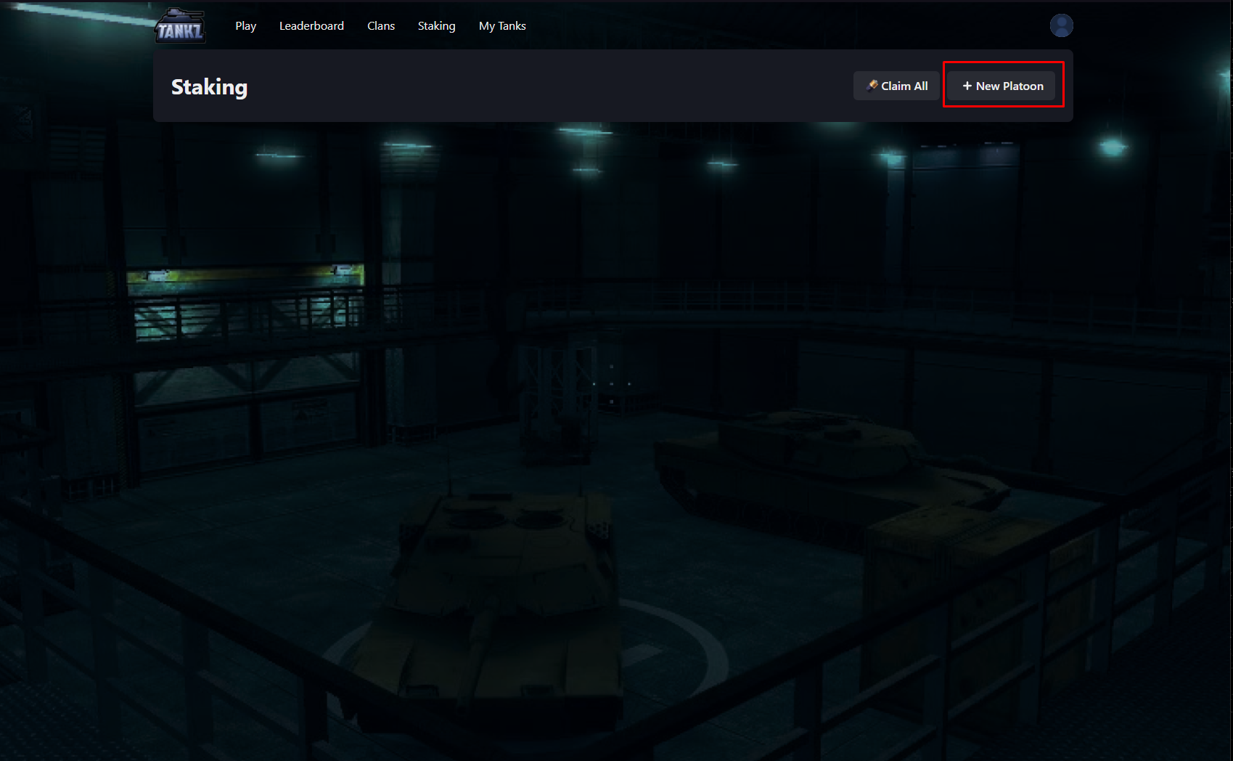This screenshot has height=761, width=1233.
Task: Click the Claim All button
Action: point(896,86)
